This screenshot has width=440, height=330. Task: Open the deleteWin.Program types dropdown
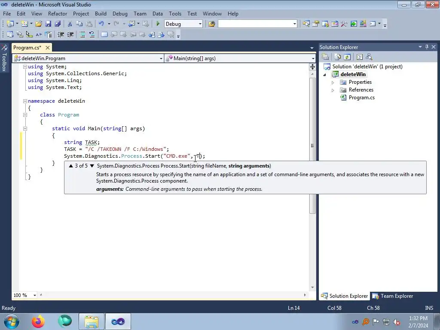tap(161, 58)
